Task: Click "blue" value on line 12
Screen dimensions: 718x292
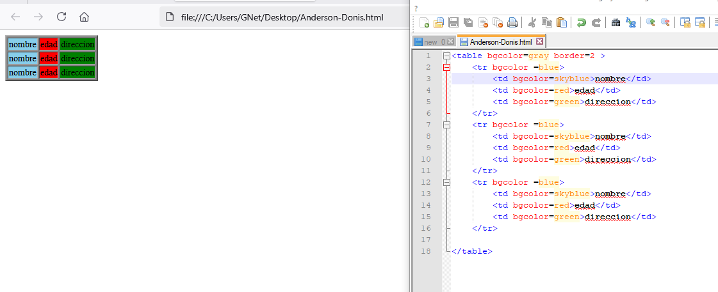Action: (548, 182)
